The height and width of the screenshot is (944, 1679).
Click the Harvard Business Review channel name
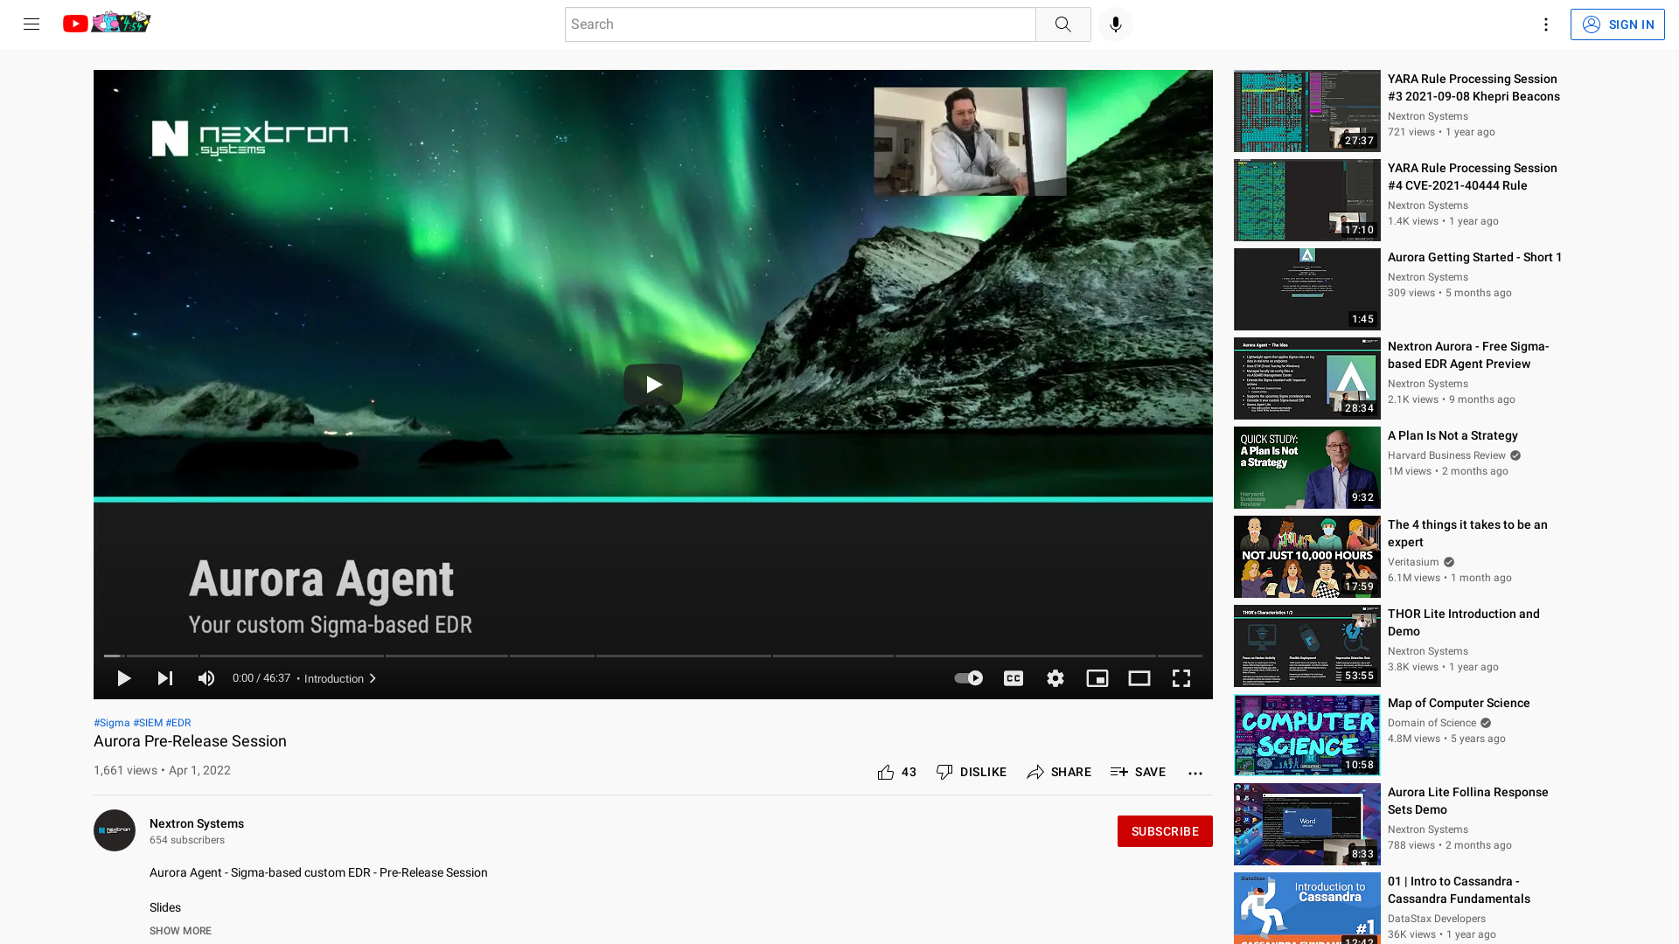click(x=1446, y=455)
